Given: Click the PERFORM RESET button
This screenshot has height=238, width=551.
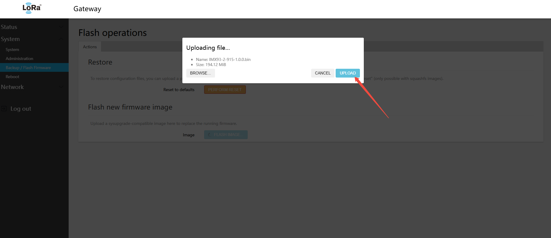Looking at the screenshot, I should (x=225, y=90).
